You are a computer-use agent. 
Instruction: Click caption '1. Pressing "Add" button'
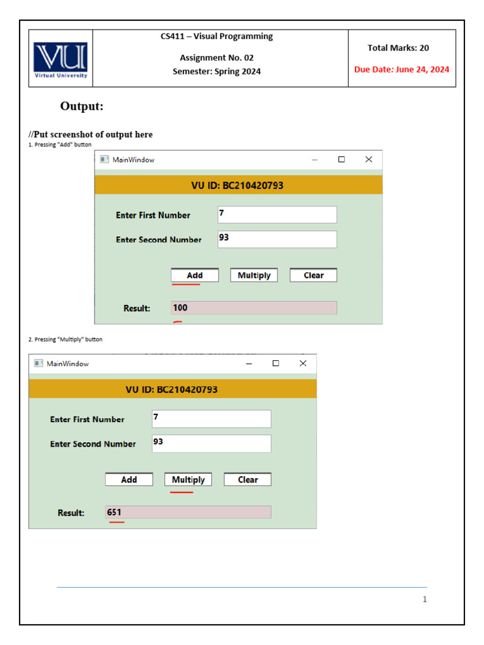(x=60, y=144)
